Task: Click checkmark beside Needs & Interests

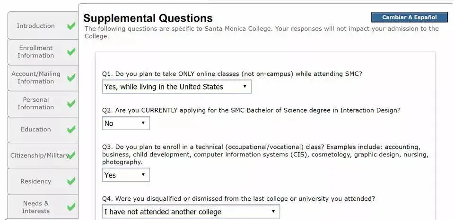Action: 71,207
